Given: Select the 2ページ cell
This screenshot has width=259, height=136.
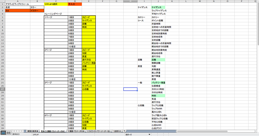Looking at the screenshot, I should (x=56, y=50).
